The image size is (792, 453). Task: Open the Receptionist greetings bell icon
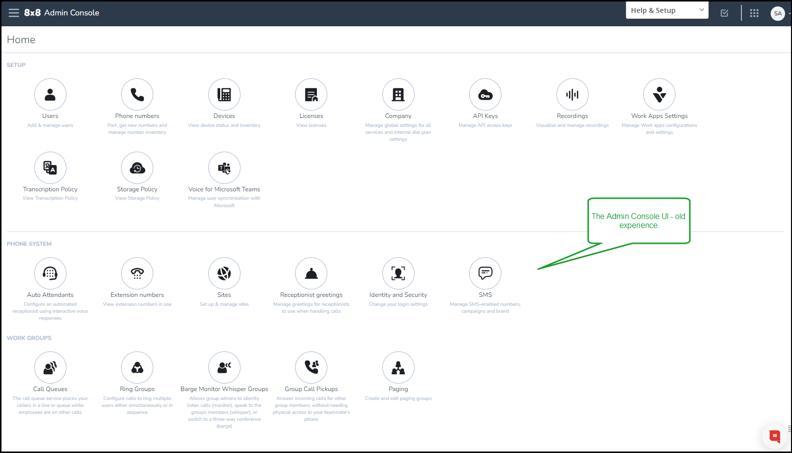point(311,273)
